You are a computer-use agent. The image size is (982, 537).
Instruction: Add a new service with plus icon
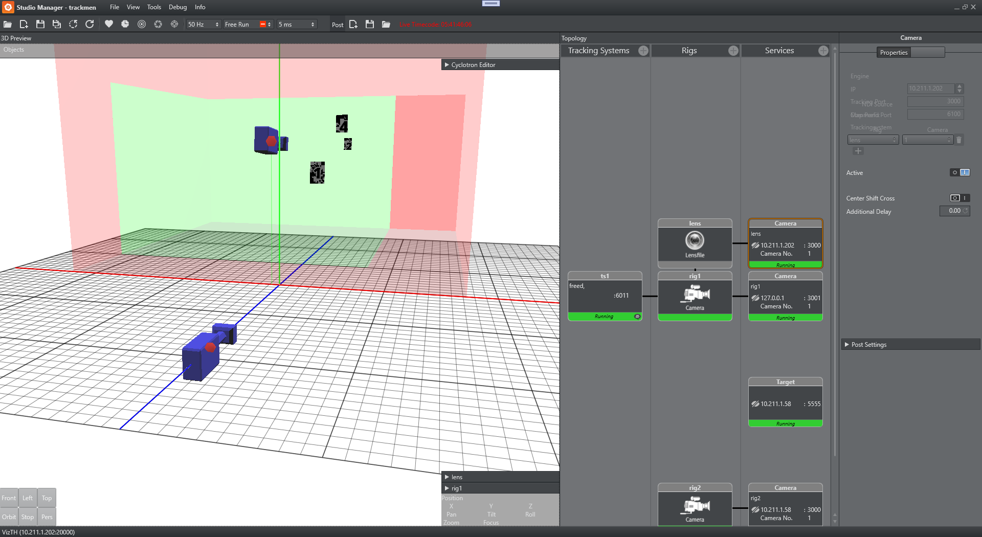pos(823,51)
